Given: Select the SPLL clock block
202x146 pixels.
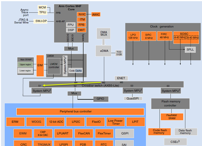Looking at the screenshot, I should [x=190, y=50].
